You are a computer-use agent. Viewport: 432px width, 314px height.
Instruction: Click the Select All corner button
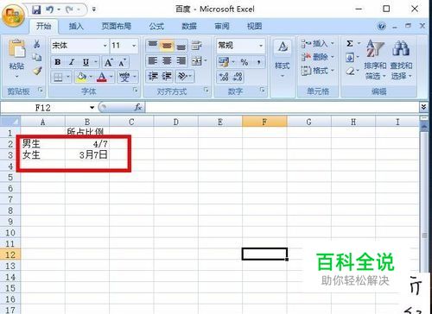coord(10,122)
